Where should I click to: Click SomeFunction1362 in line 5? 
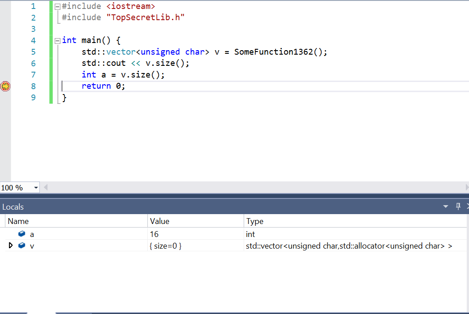[x=273, y=52]
